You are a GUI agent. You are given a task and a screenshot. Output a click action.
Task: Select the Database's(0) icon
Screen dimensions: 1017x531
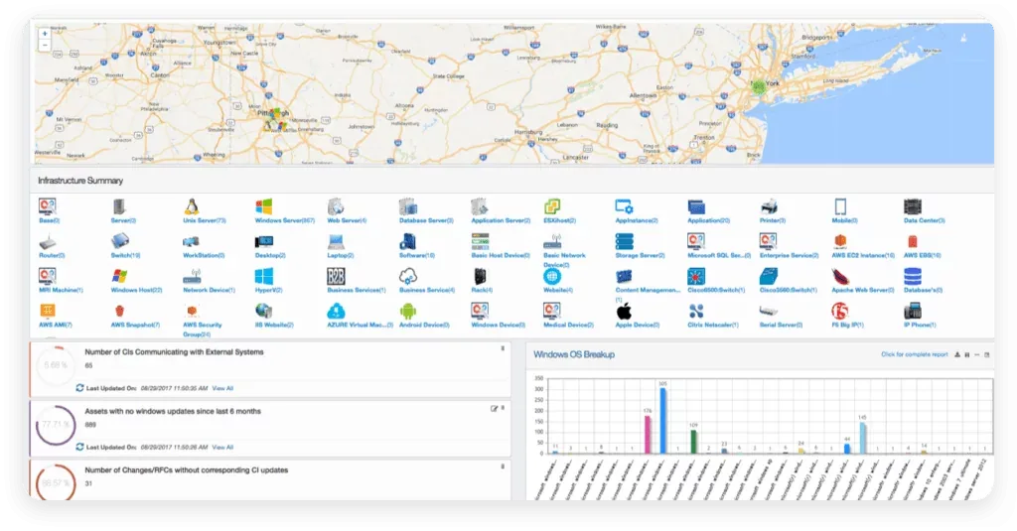click(x=913, y=276)
